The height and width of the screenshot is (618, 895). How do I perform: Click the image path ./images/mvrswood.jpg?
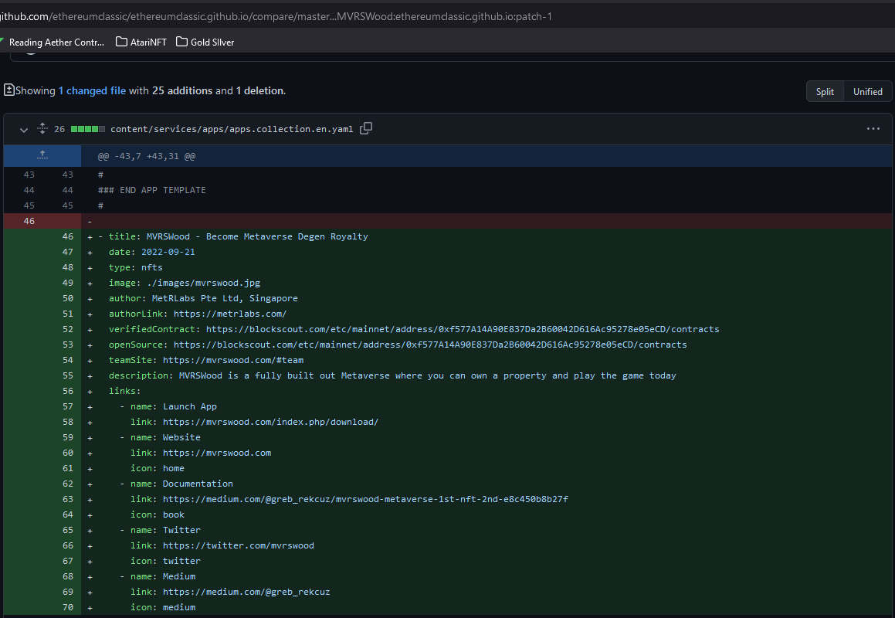tap(203, 283)
